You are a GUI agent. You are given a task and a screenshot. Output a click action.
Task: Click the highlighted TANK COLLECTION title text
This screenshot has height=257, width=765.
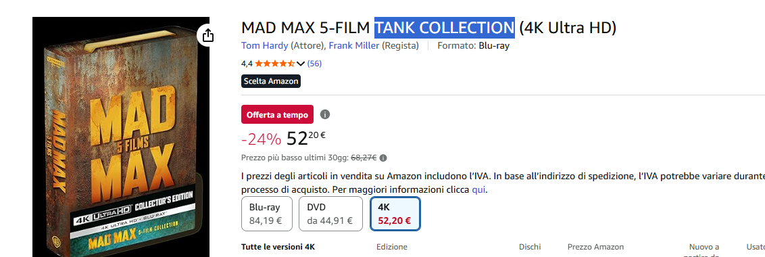point(445,28)
